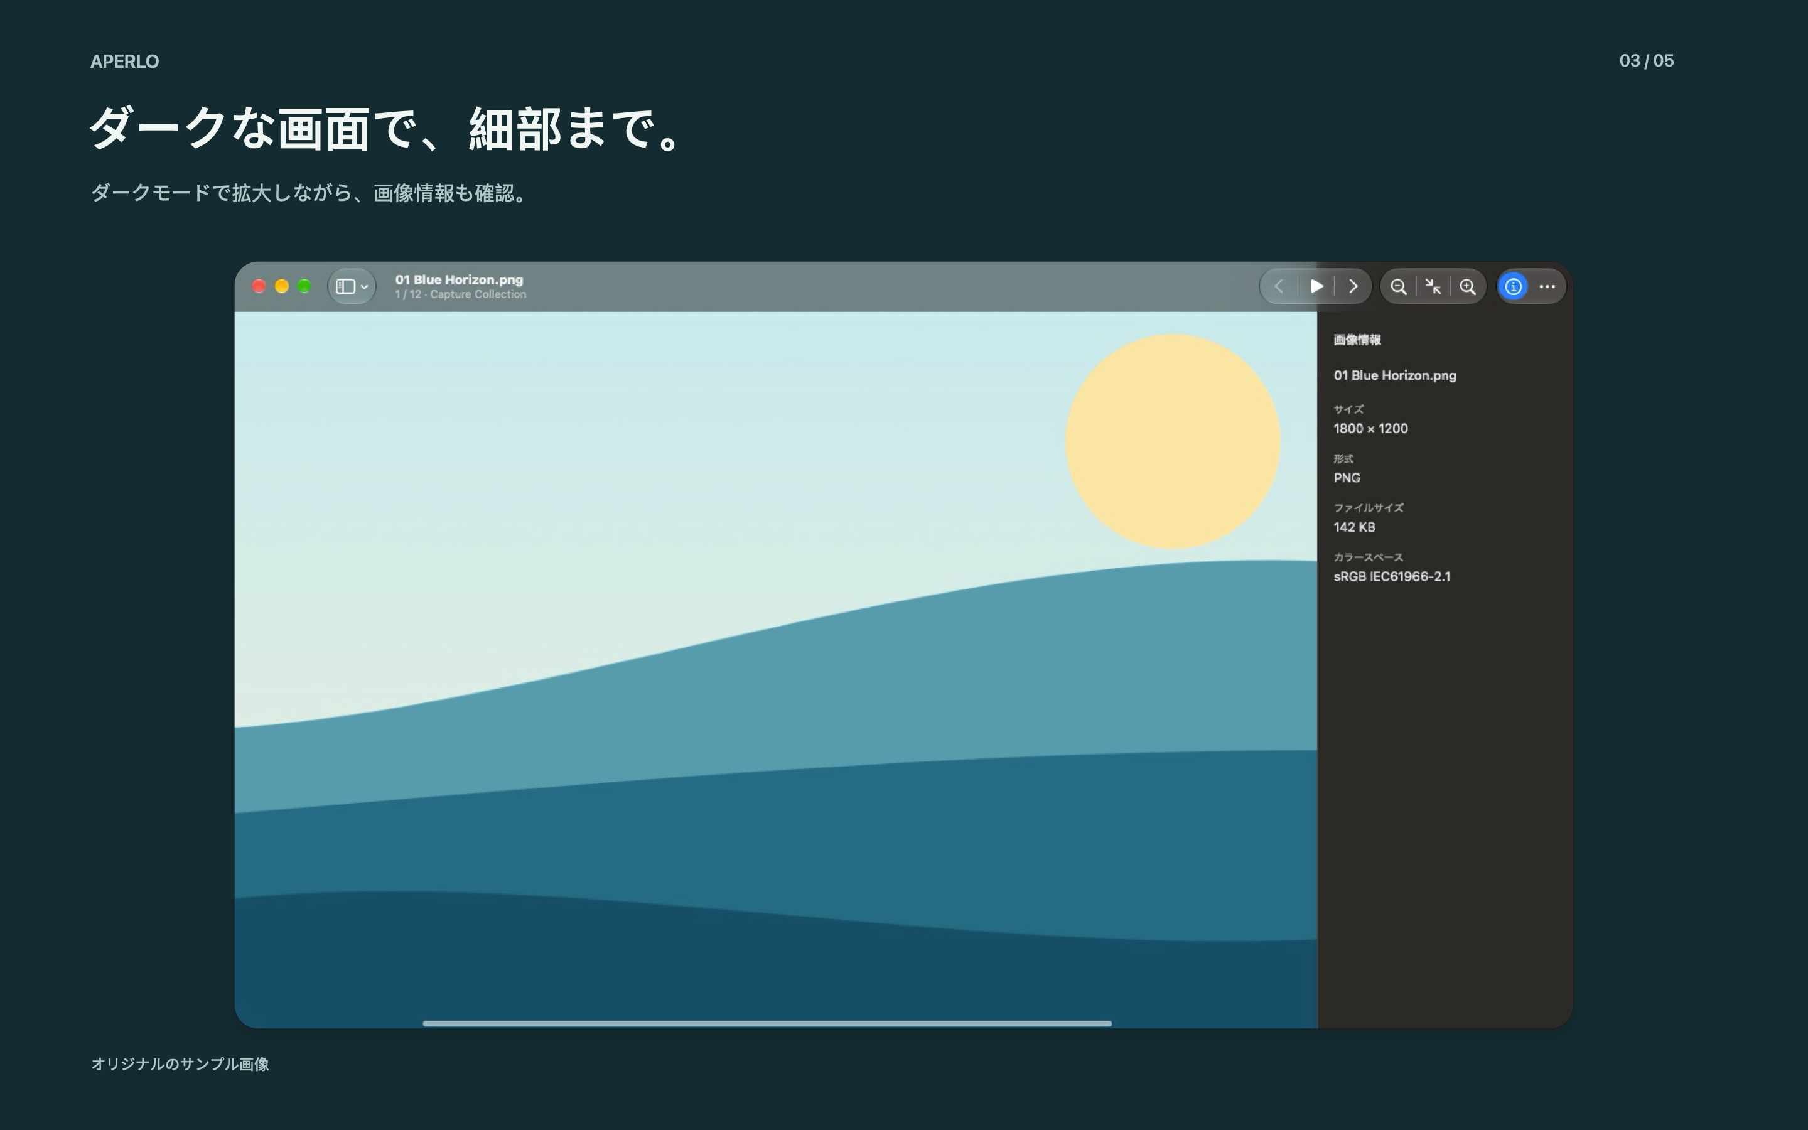This screenshot has width=1808, height=1130.
Task: Click the APERLO brand text
Action: coord(125,62)
